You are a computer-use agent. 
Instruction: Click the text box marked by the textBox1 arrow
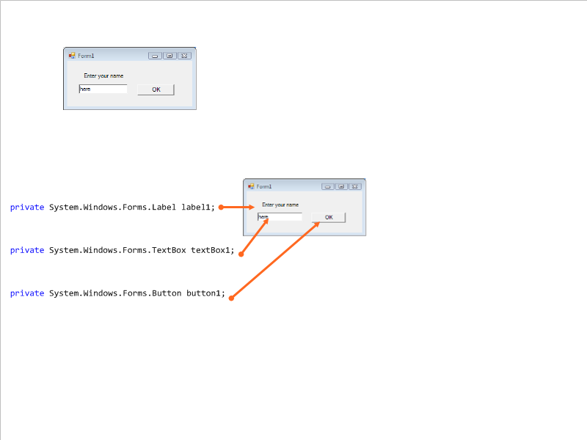(x=281, y=217)
